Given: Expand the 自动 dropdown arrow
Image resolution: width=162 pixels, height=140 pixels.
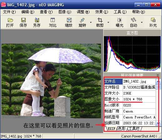Looking at the screenshot, I should (x=142, y=22).
